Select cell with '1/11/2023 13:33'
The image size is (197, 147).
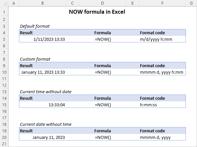coord(42,39)
